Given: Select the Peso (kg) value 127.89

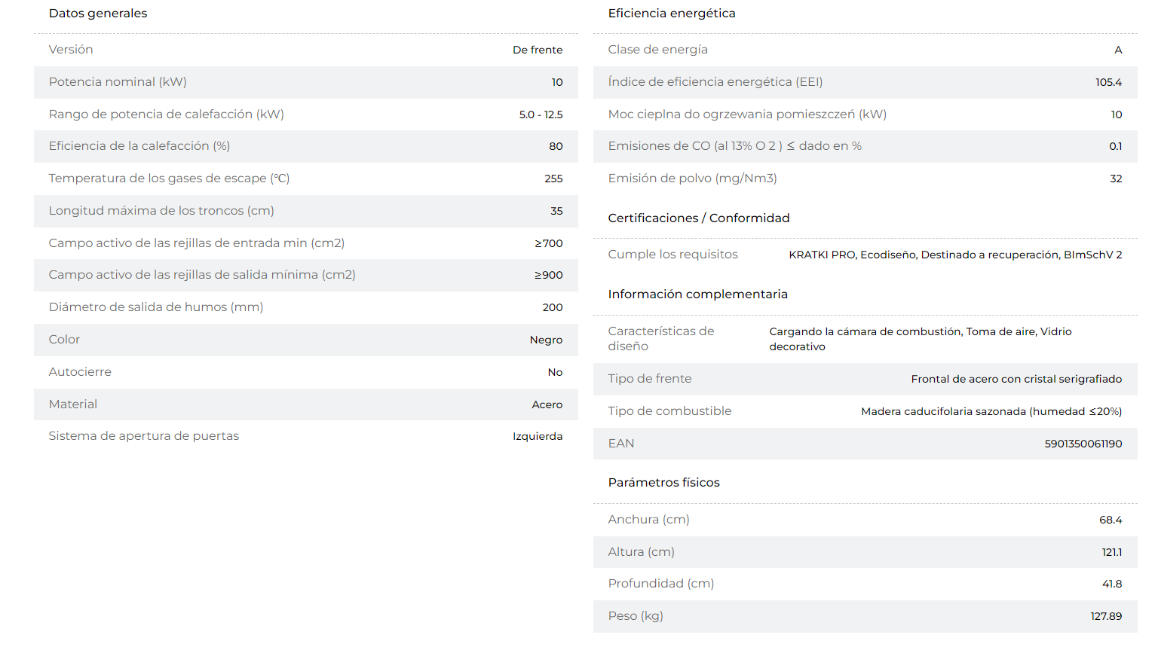Looking at the screenshot, I should tap(1106, 616).
